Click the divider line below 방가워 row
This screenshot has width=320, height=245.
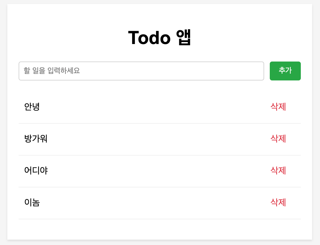160,155
